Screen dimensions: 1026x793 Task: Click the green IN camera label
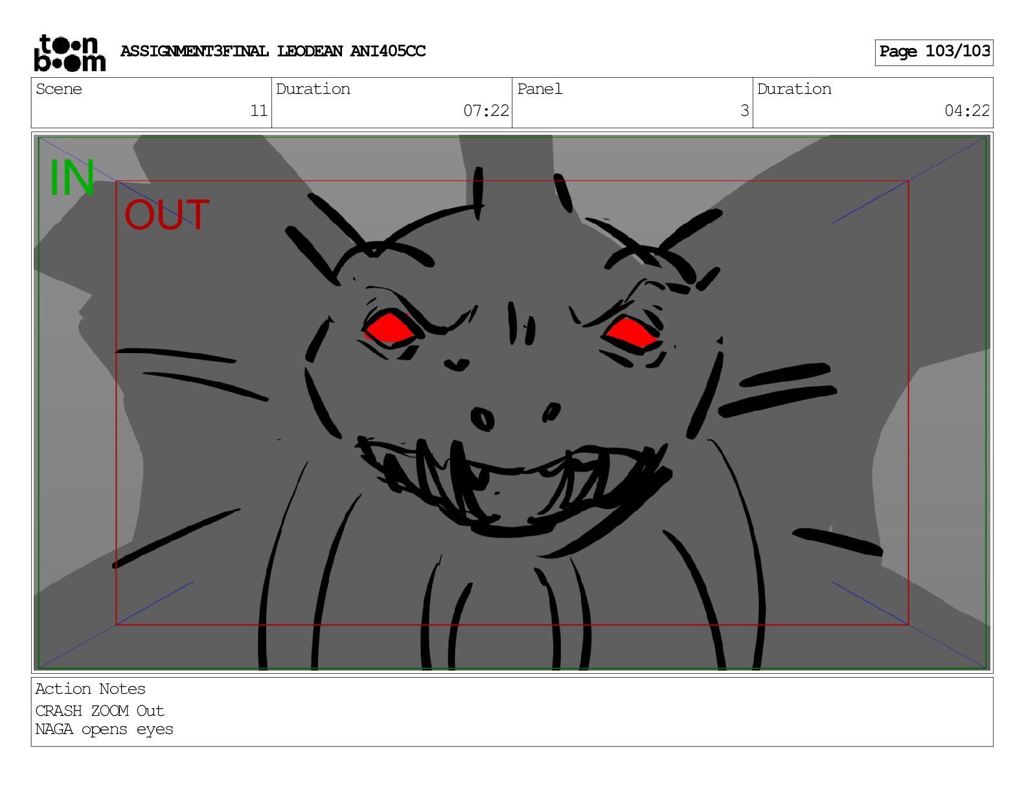pyautogui.click(x=72, y=178)
